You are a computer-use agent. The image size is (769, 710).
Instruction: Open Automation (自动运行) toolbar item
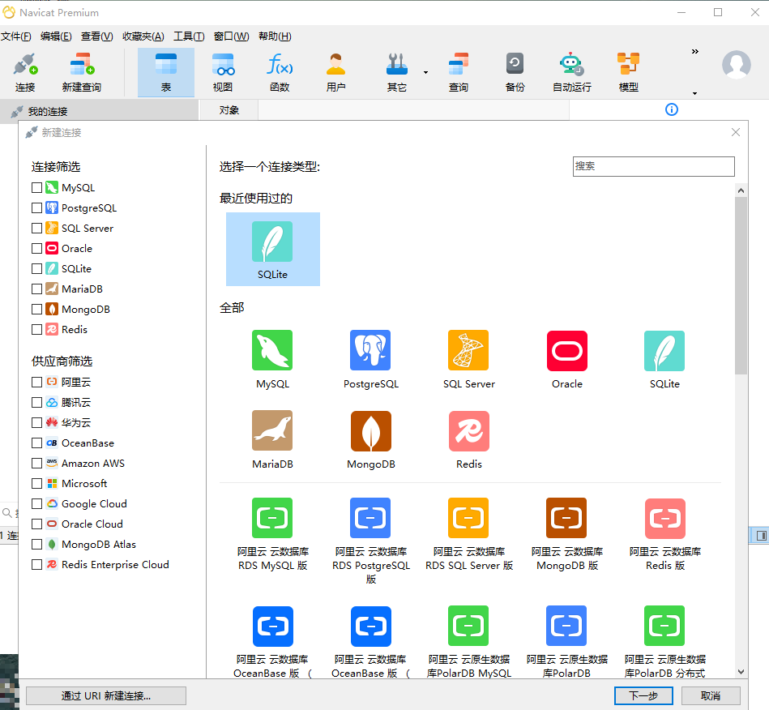(572, 73)
